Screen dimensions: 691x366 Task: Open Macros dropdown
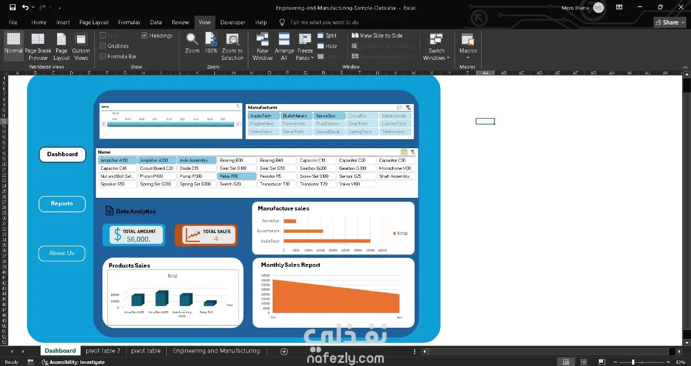click(468, 46)
